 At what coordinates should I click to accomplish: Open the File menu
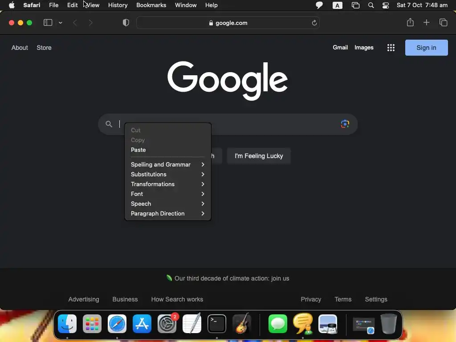(x=54, y=5)
